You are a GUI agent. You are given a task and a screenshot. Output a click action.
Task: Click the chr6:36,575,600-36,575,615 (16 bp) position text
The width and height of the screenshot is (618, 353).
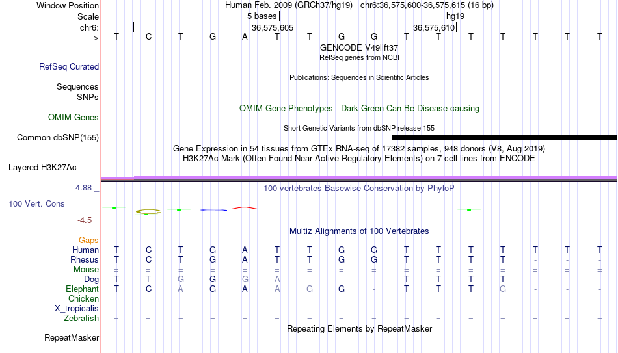tap(427, 5)
